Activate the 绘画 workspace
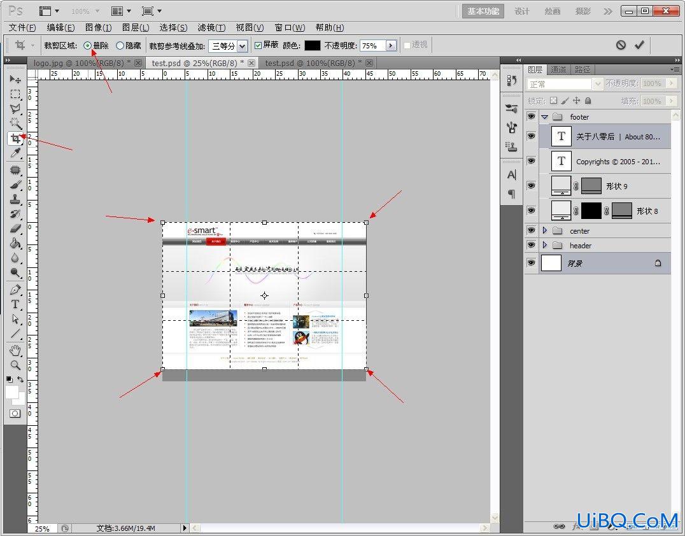Screen dimensions: 685x536 (x=552, y=11)
